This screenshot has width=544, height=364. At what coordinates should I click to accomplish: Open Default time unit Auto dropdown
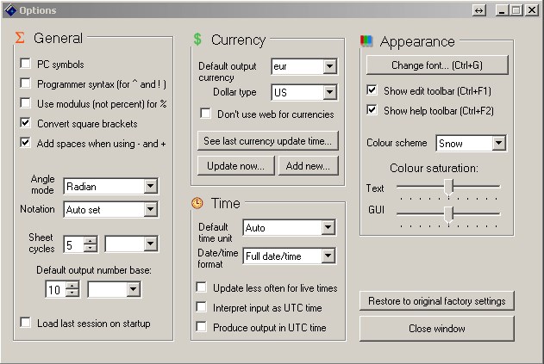[x=328, y=227]
